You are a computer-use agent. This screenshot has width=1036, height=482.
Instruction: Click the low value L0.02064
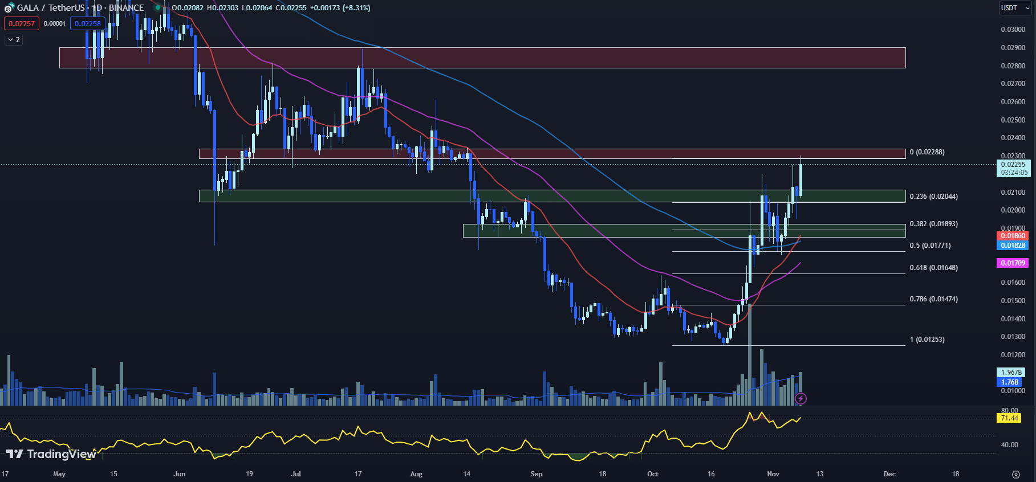point(257,8)
